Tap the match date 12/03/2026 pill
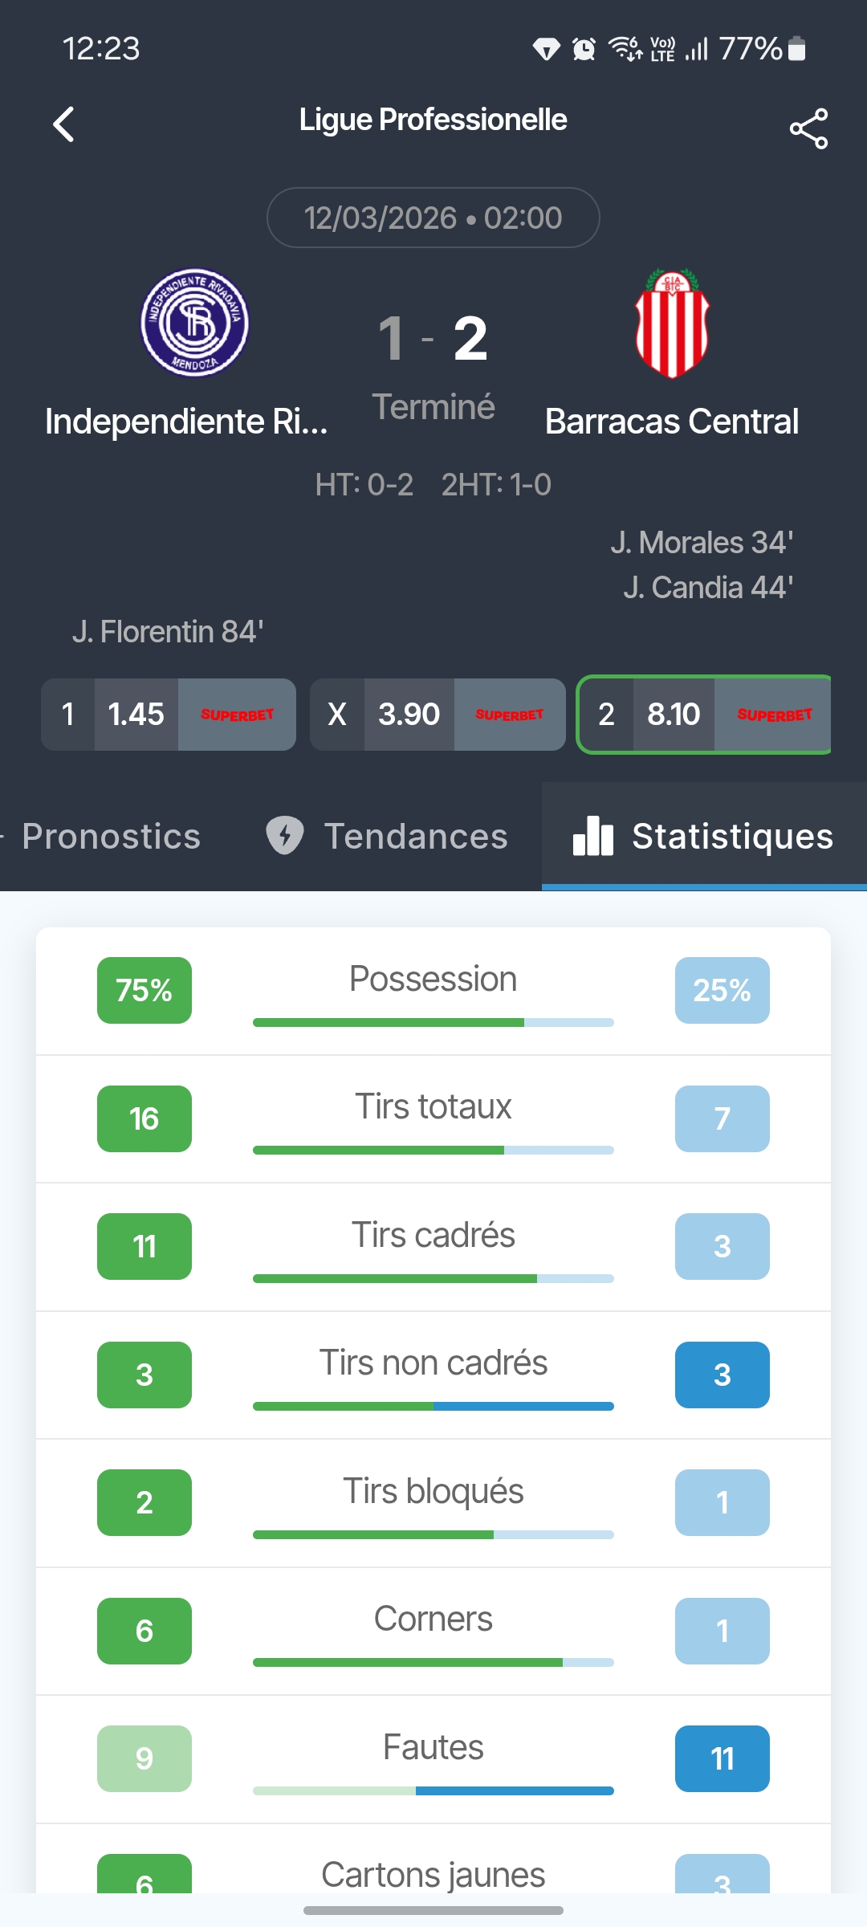This screenshot has height=1927, width=867. pos(433,218)
